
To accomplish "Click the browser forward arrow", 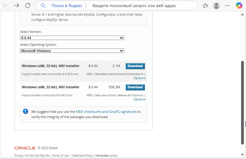I will tap(17, 6).
